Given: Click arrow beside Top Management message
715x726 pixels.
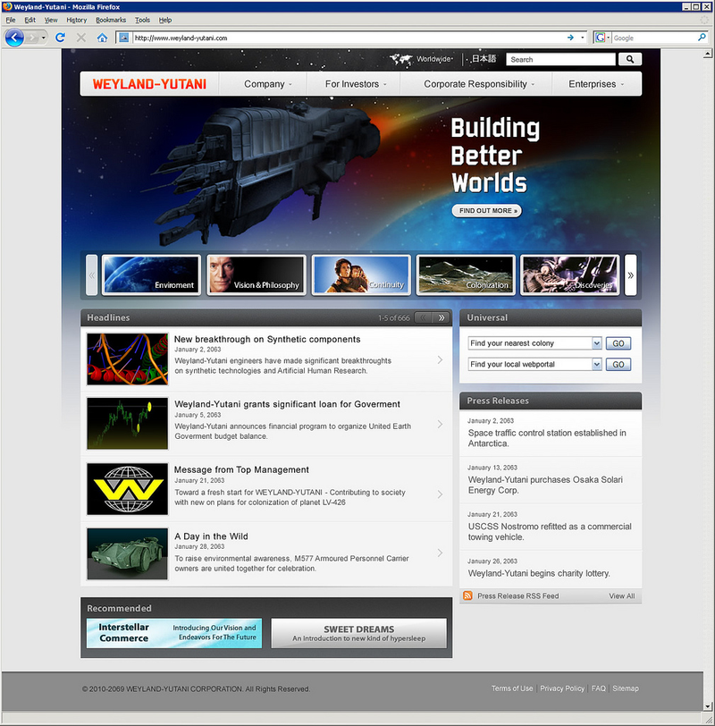Looking at the screenshot, I should click(x=440, y=494).
